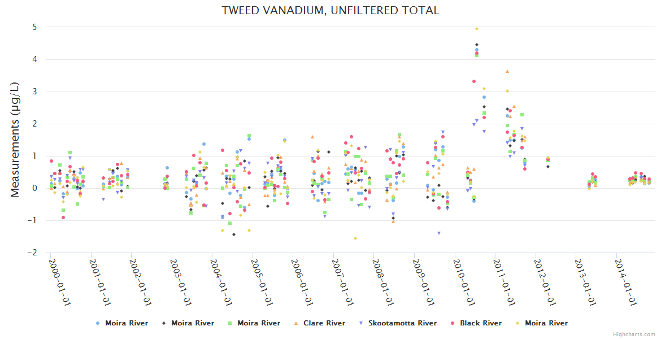Click the orange triangle Clare River legend marker
The image size is (661, 339).
[296, 323]
